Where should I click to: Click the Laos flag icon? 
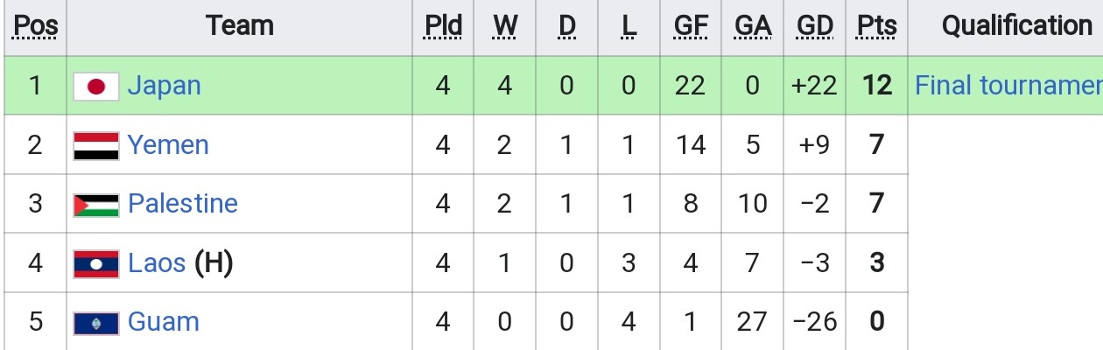pos(96,263)
